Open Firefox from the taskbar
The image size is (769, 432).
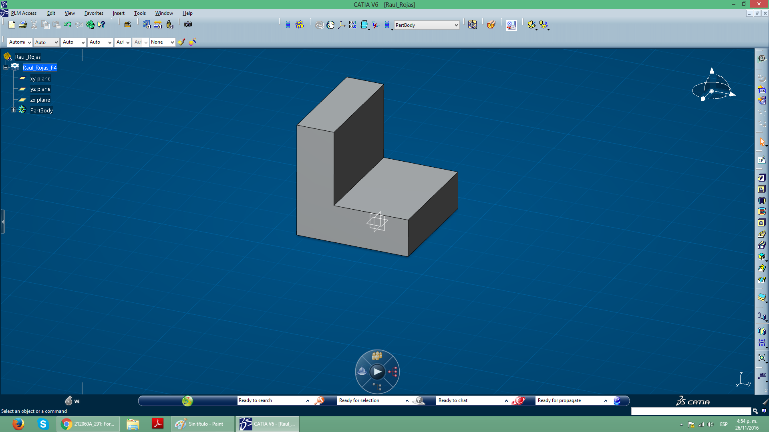tap(18, 424)
